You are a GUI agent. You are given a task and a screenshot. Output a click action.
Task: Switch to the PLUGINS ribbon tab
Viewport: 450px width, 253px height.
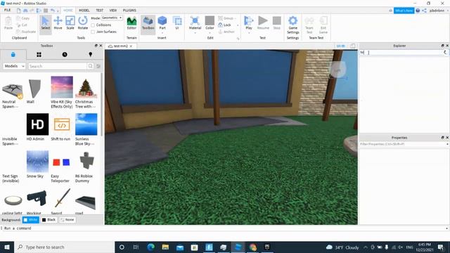pos(129,11)
